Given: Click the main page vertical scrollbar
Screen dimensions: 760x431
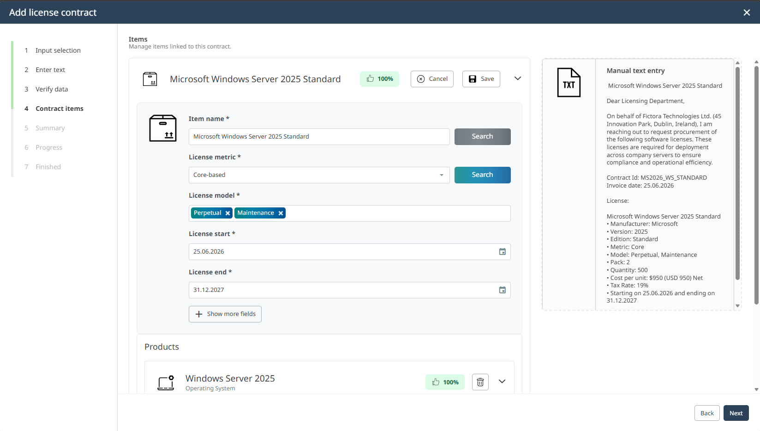Looking at the screenshot, I should (x=756, y=185).
